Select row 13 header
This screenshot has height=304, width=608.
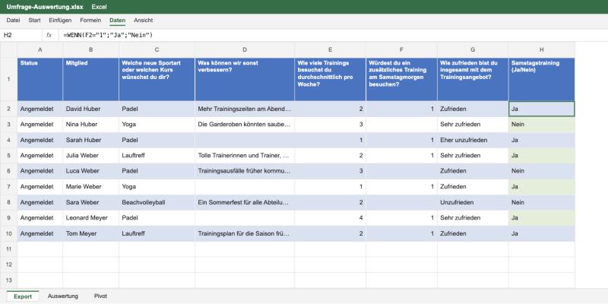click(8, 280)
